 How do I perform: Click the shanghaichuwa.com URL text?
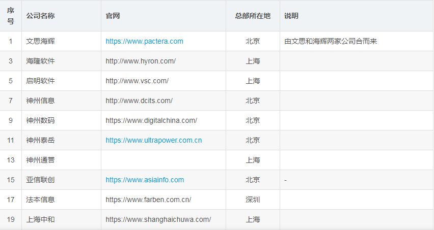coord(158,219)
